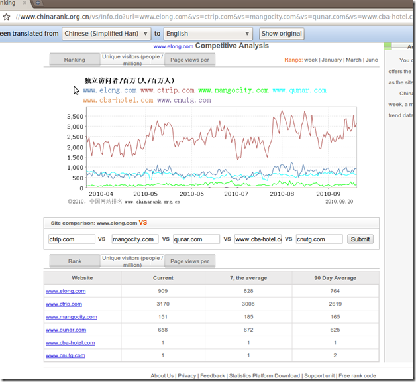Click the ctrip.com comparison input field
This screenshot has height=382, width=416.
coord(72,239)
